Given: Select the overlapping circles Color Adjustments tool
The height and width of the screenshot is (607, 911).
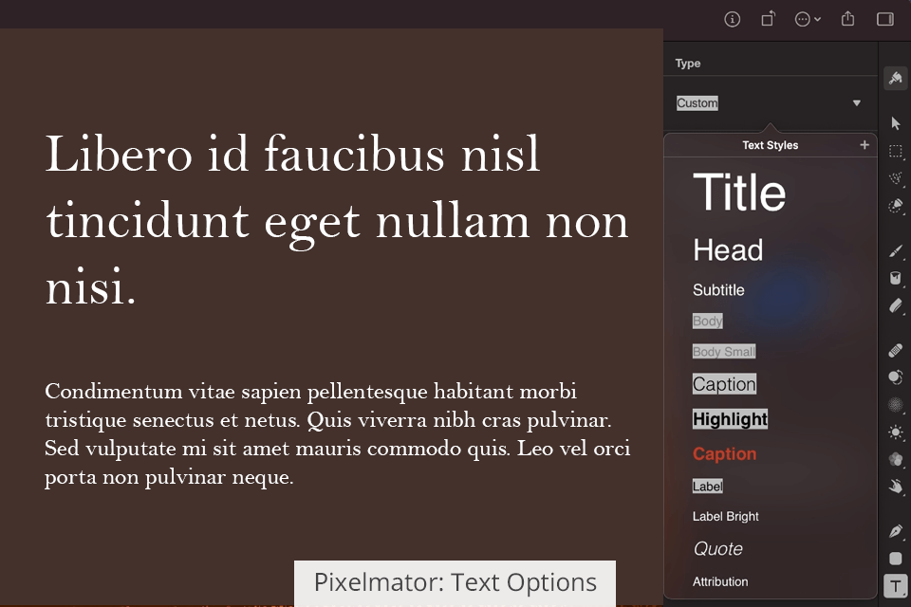Looking at the screenshot, I should [x=895, y=459].
